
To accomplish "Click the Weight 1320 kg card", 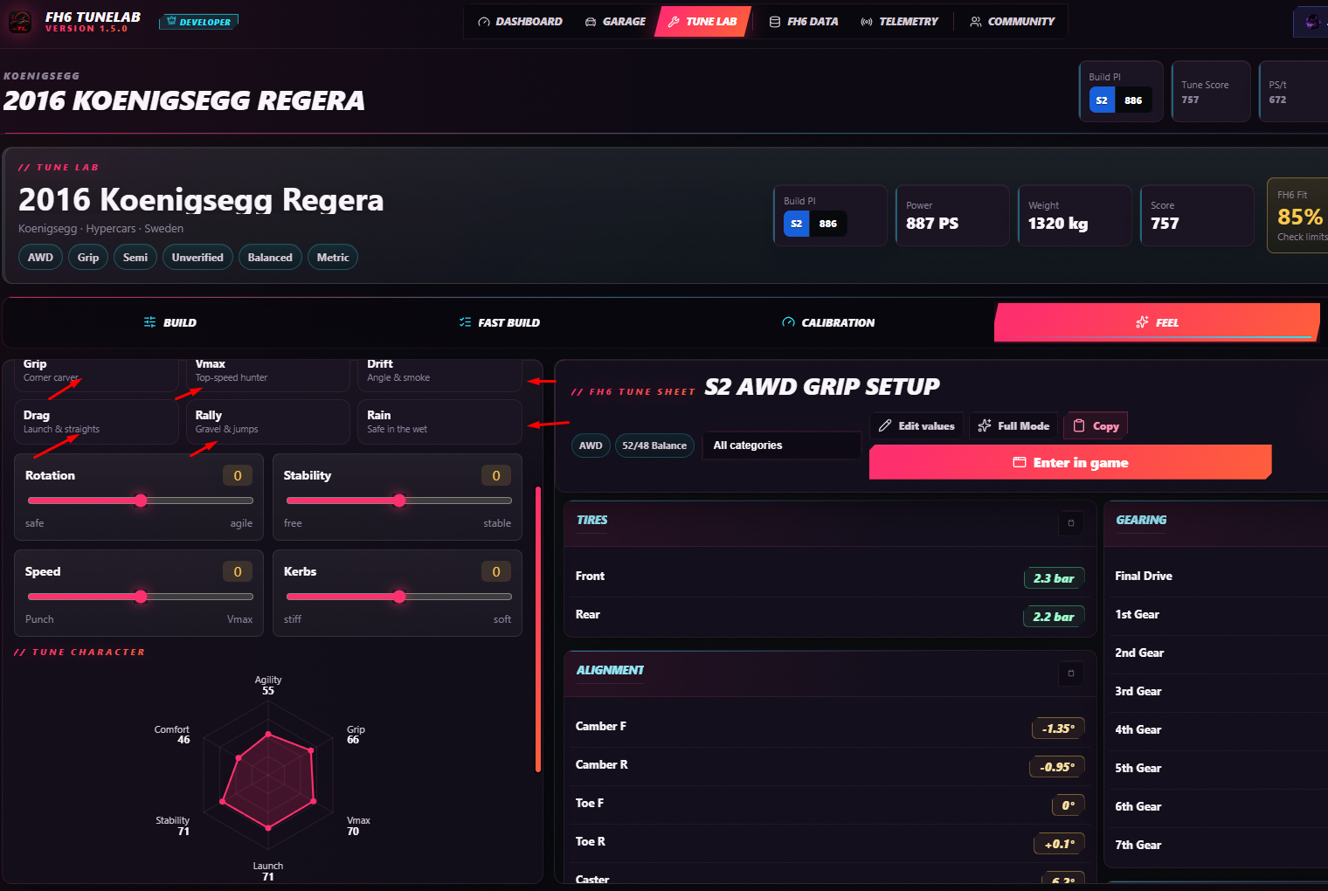I will [1075, 216].
